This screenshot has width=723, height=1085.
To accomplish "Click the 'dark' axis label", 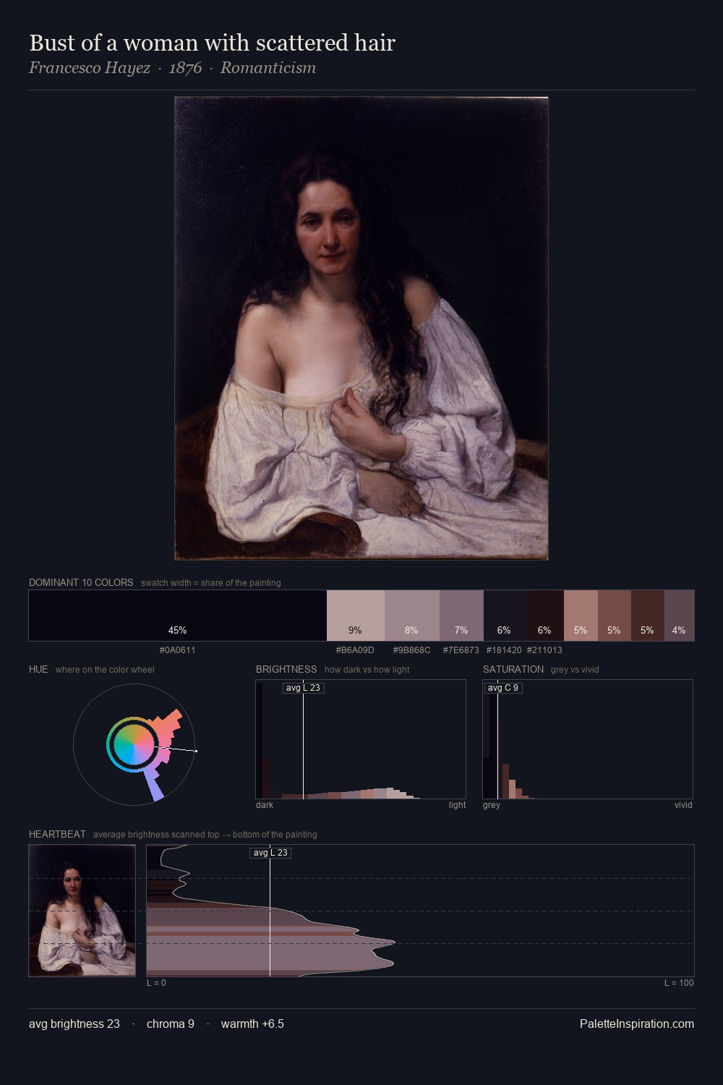I will click(265, 805).
